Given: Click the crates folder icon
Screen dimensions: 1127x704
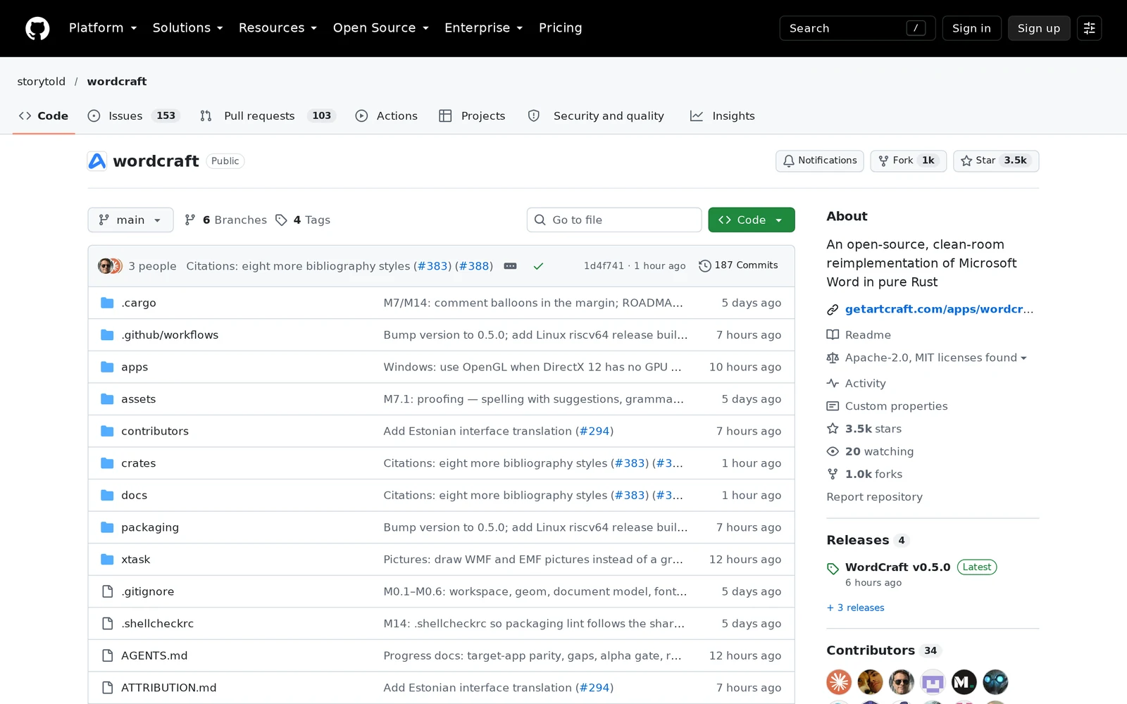Looking at the screenshot, I should (x=107, y=463).
